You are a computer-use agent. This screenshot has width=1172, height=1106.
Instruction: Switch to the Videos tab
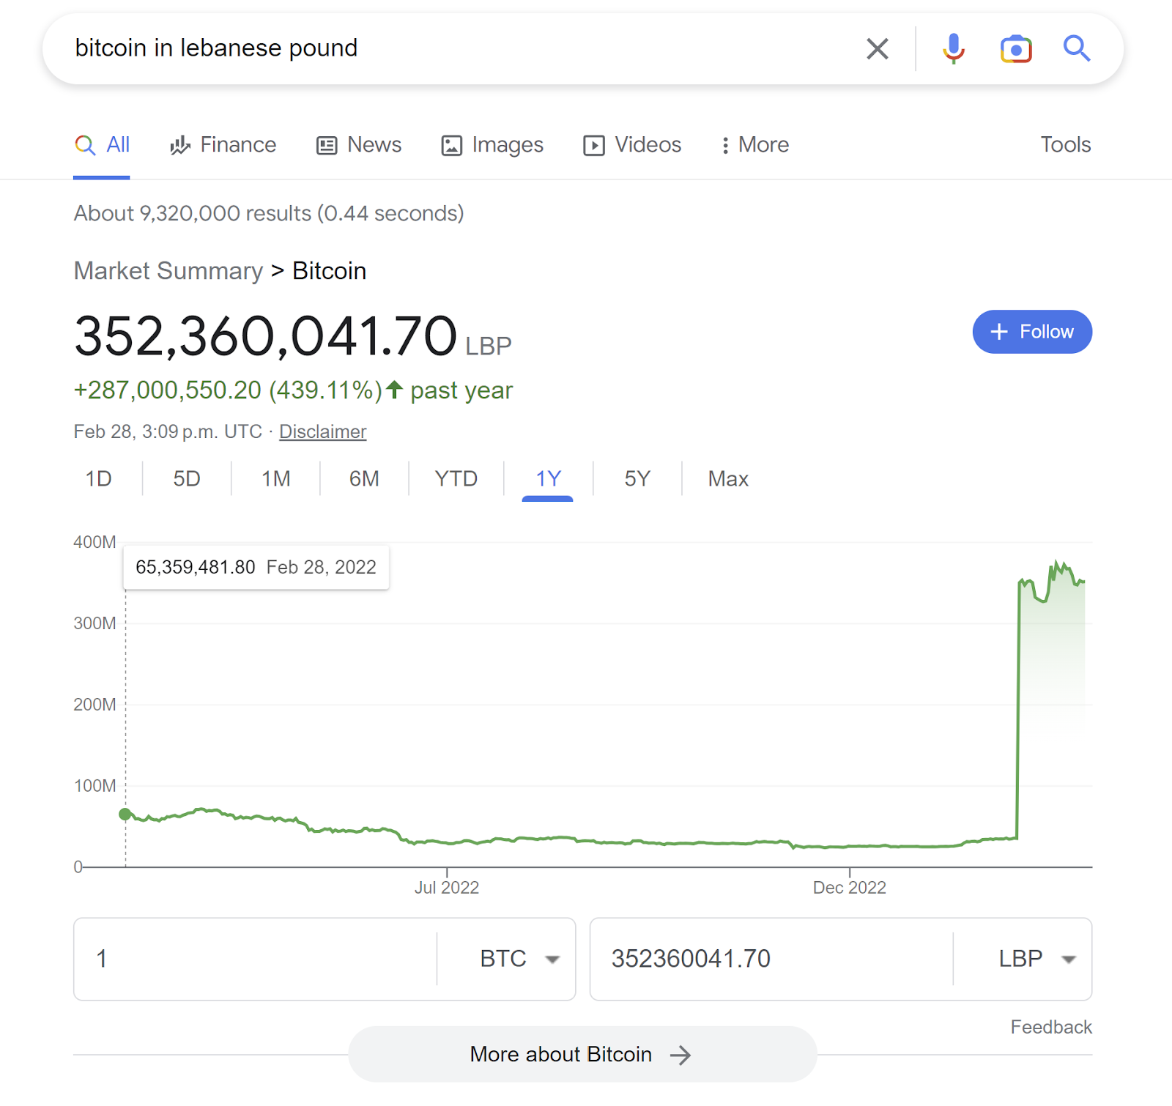tap(632, 145)
